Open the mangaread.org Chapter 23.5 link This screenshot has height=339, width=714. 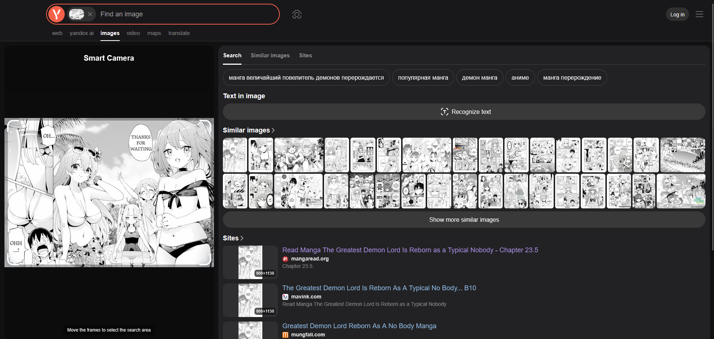(410, 250)
